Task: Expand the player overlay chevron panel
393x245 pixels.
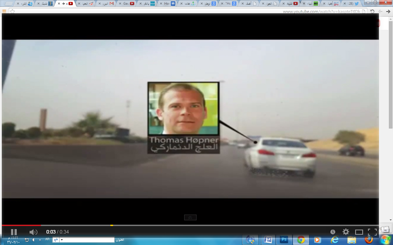Action: pyautogui.click(x=190, y=218)
